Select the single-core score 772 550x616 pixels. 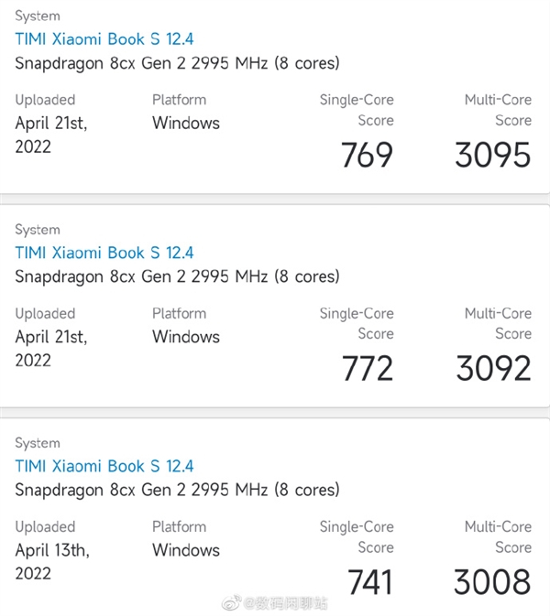pos(367,368)
